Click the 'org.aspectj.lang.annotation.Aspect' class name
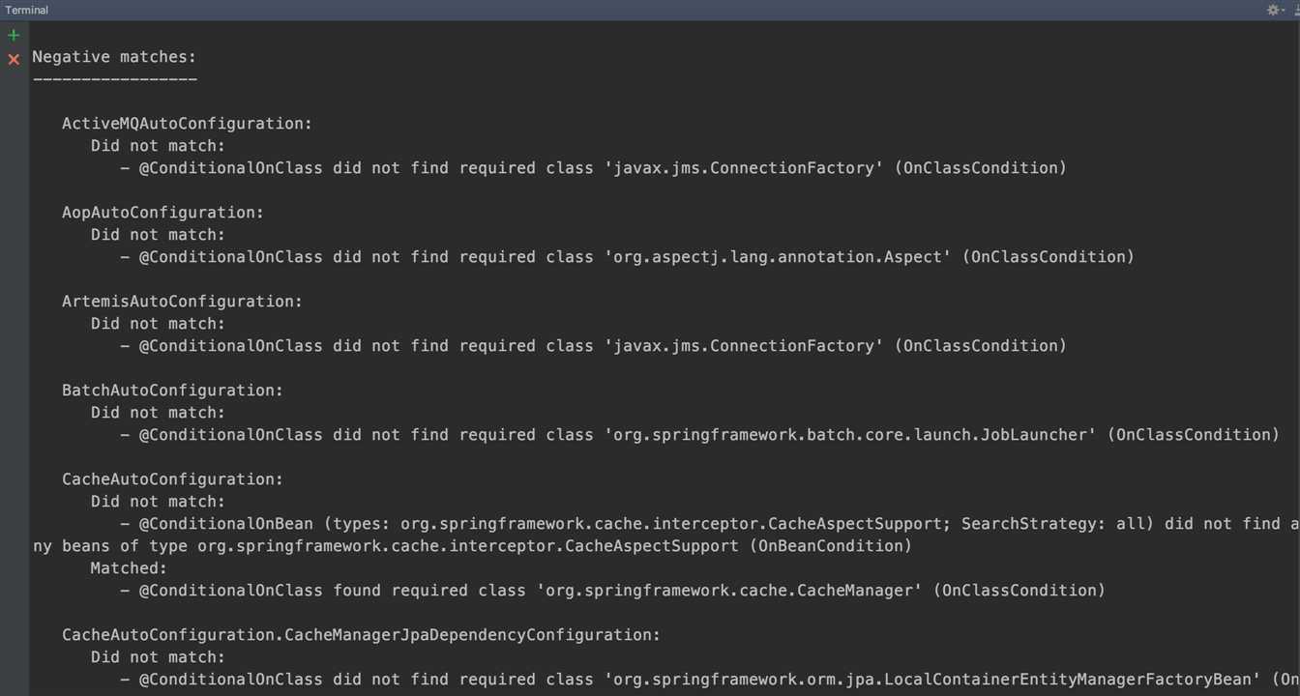1300x696 pixels. click(x=778, y=257)
